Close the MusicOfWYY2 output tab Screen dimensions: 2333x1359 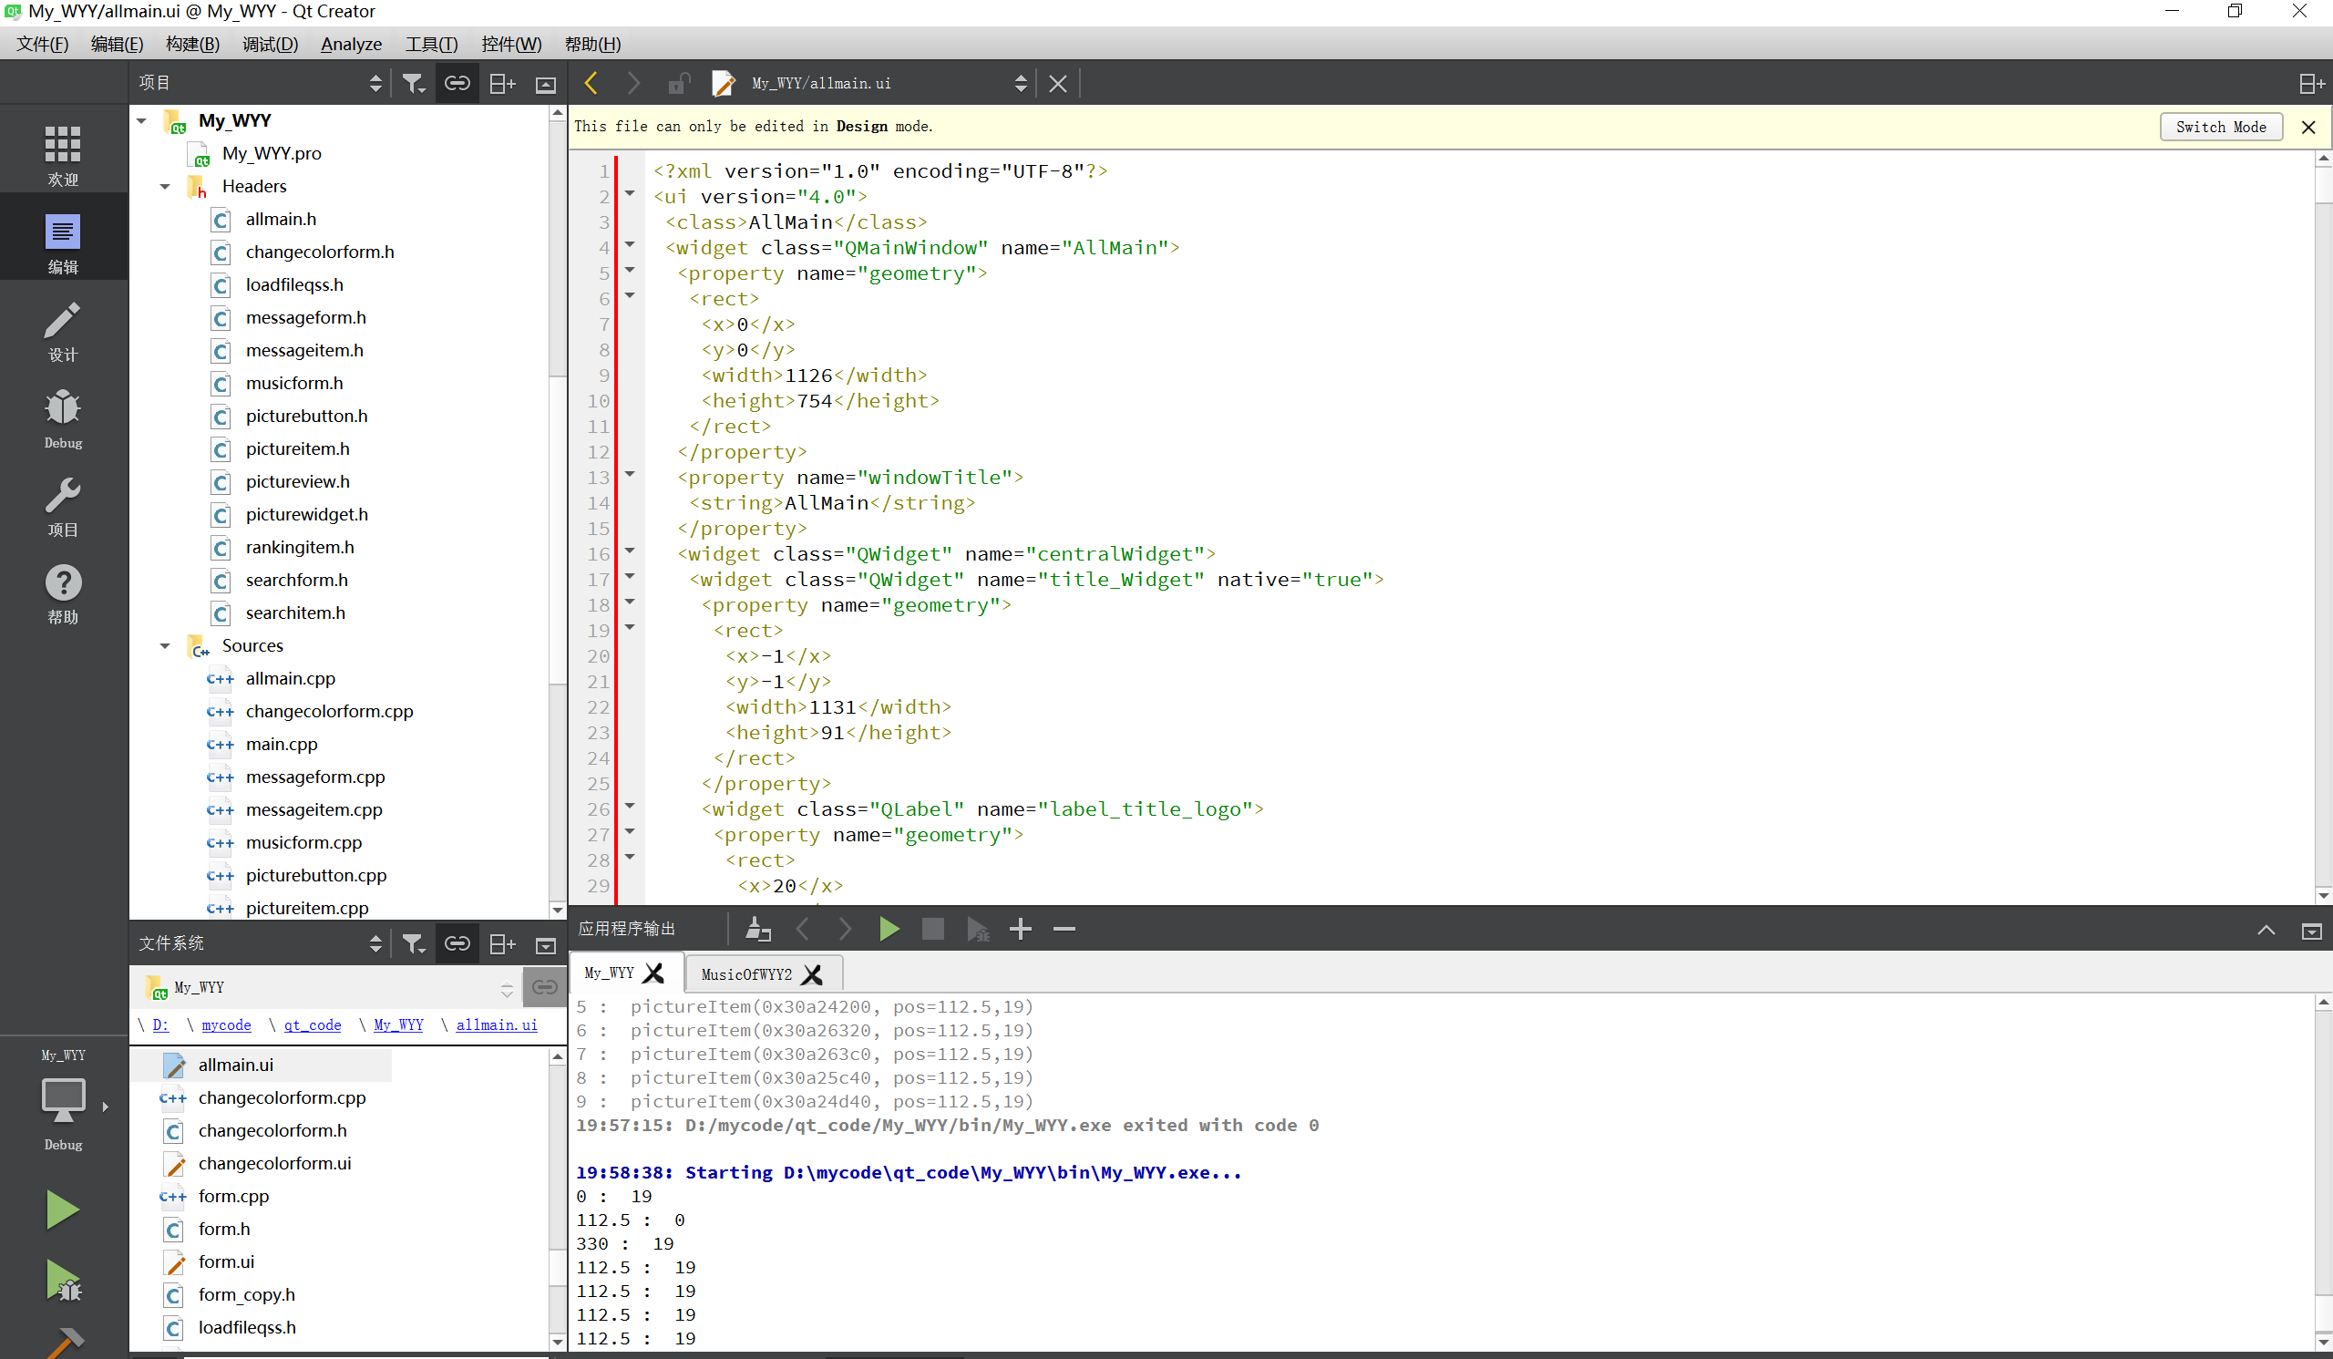(x=812, y=974)
